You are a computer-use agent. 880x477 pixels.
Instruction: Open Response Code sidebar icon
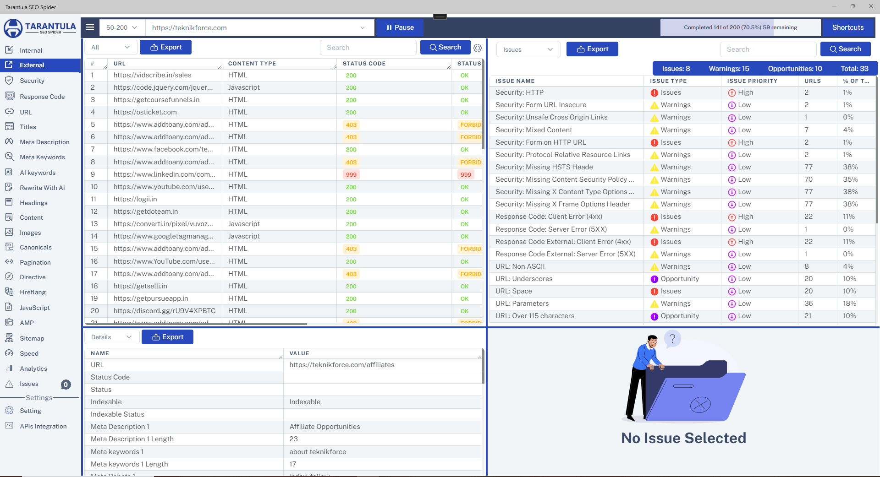9,96
